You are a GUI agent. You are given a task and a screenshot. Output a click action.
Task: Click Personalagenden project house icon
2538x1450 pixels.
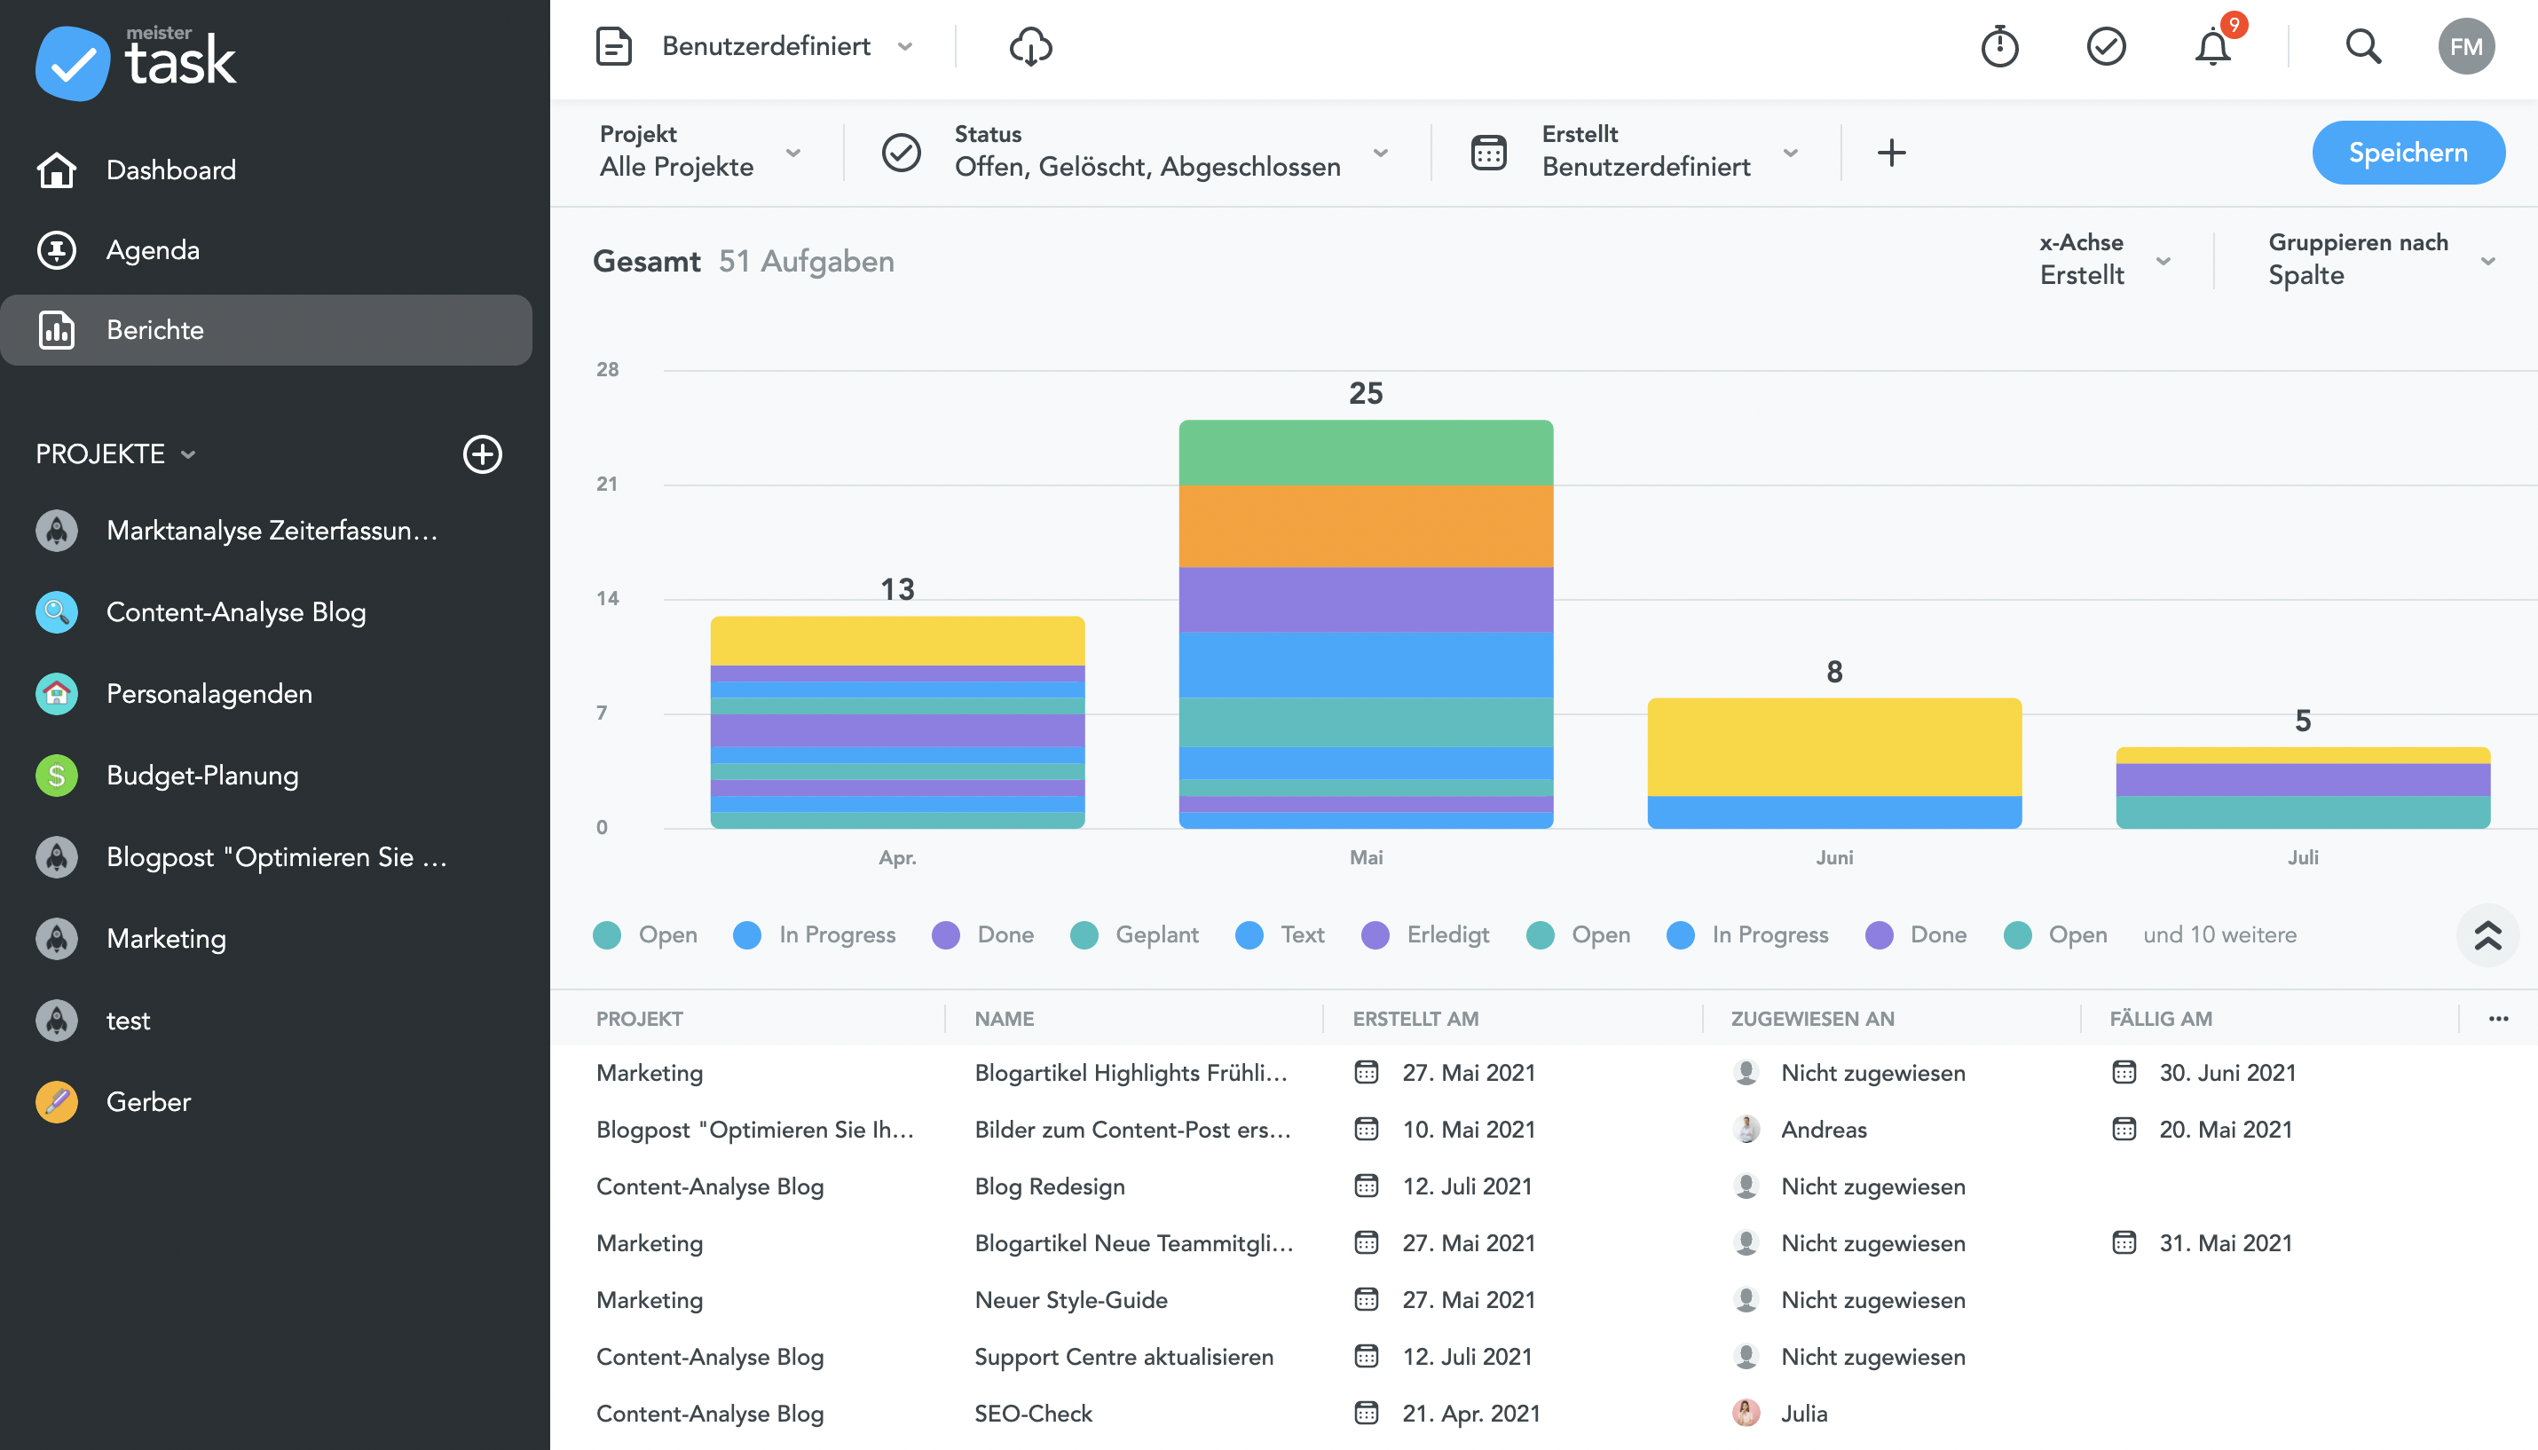point(57,693)
